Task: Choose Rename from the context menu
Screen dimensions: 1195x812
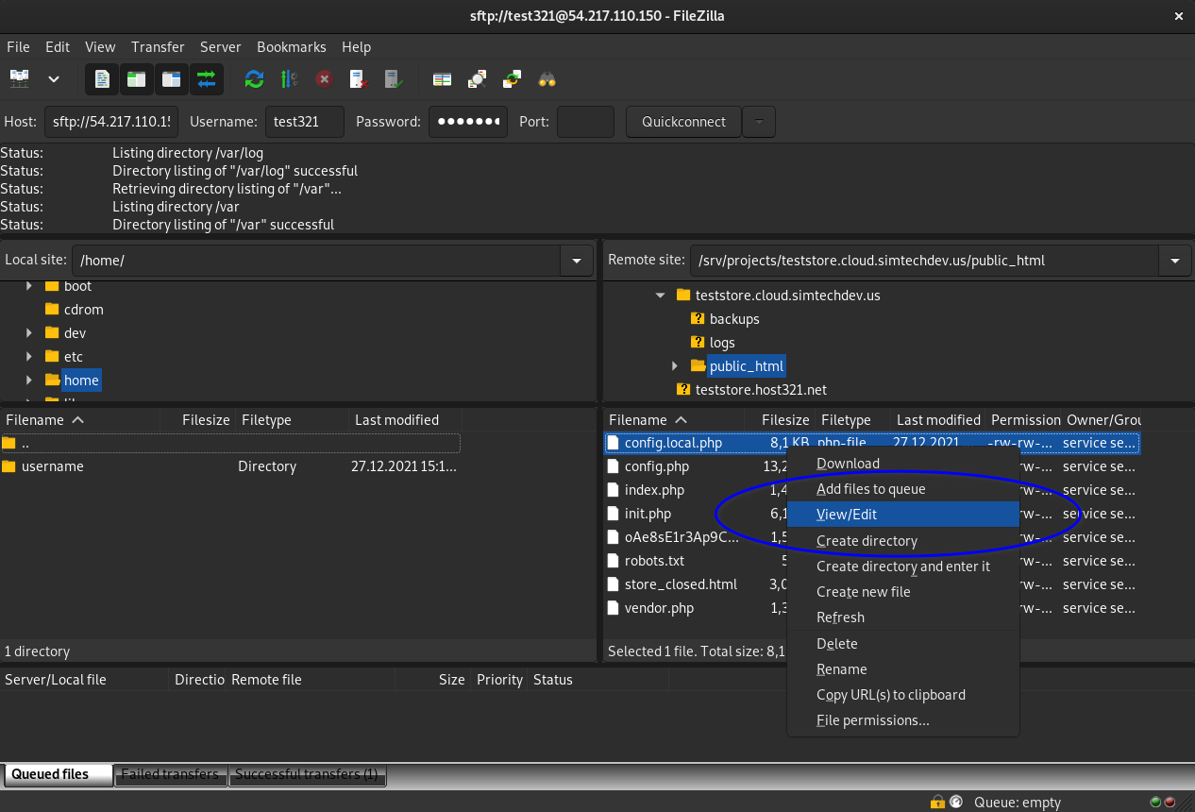Action: [x=903, y=669]
